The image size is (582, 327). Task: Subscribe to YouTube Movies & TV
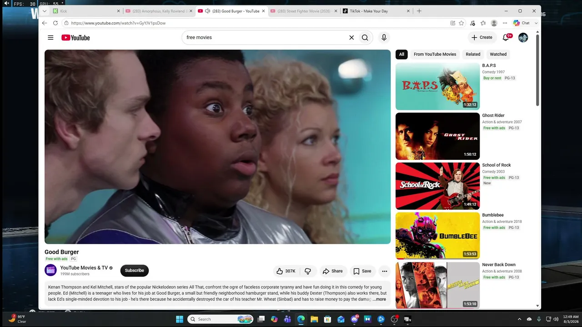click(135, 271)
